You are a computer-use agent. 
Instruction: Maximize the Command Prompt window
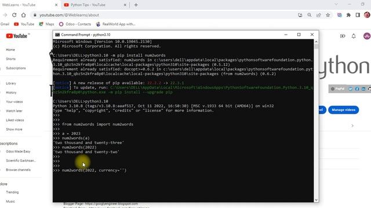tap(299, 35)
